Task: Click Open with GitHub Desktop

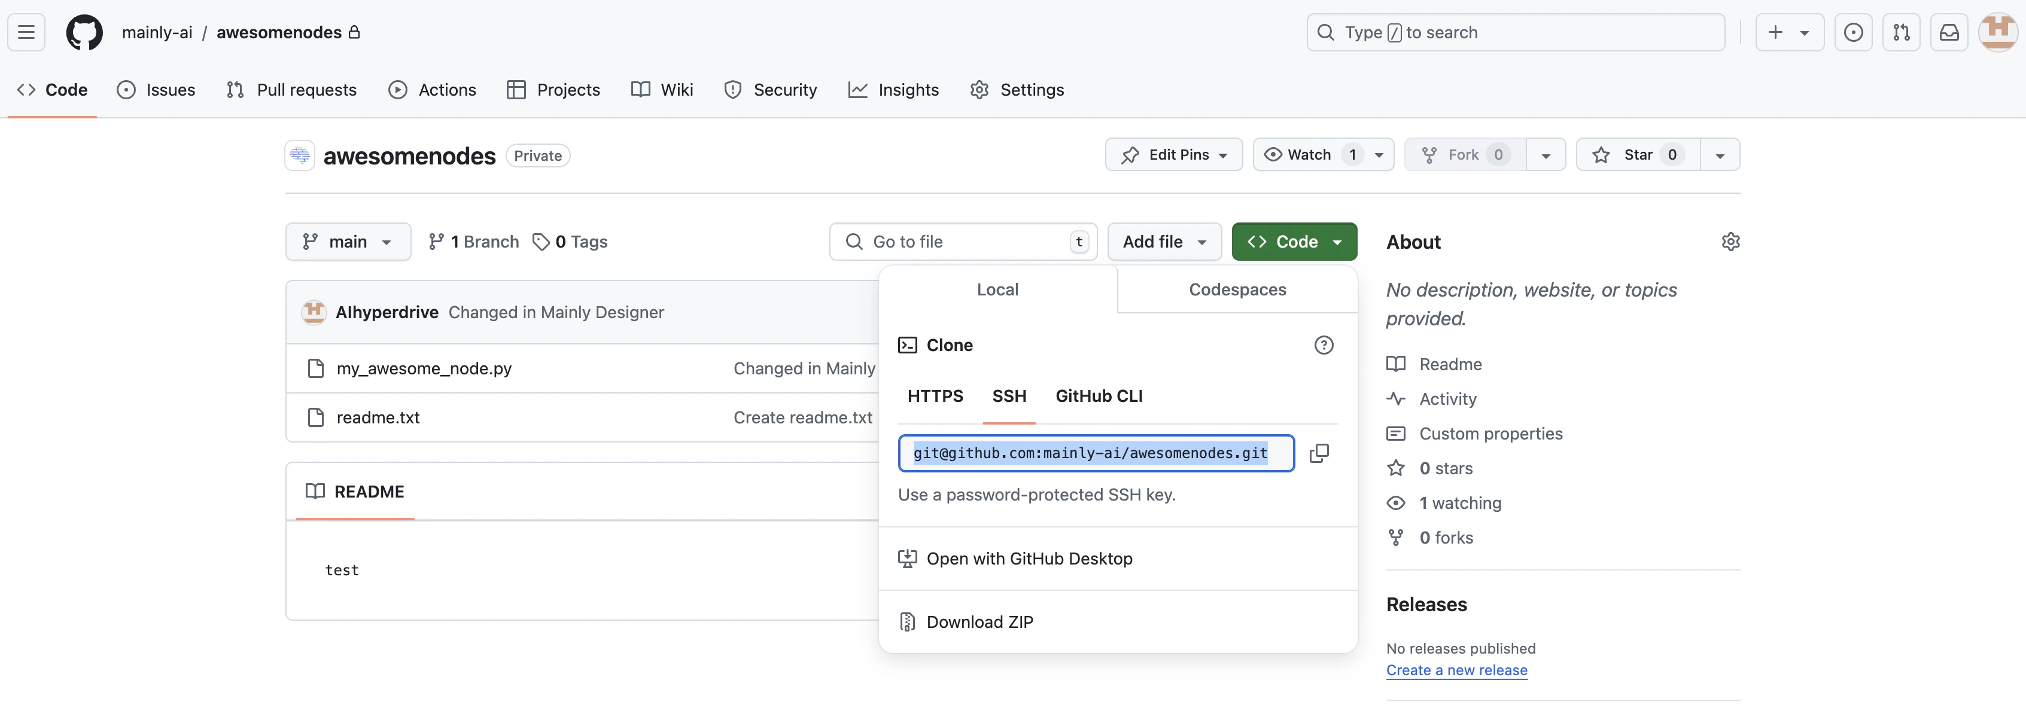Action: pos(1030,559)
